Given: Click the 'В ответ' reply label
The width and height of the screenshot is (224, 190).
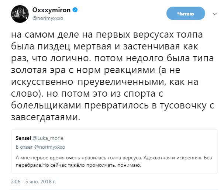Looking at the screenshot, I should pos(24,147).
